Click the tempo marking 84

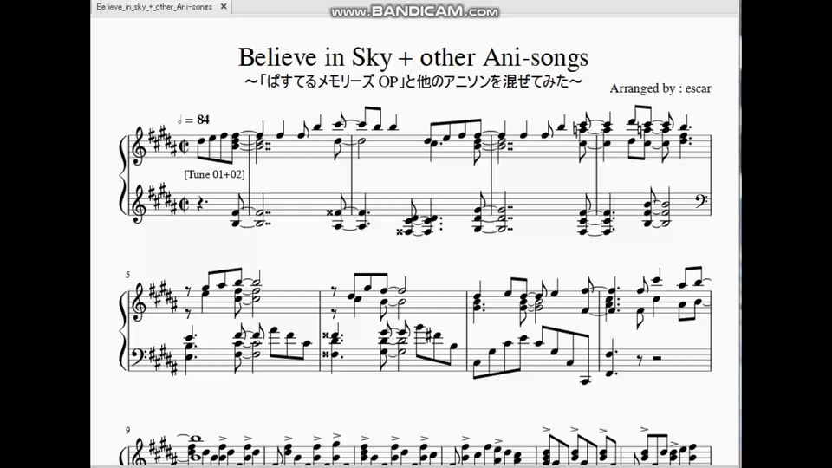pyautogui.click(x=203, y=120)
